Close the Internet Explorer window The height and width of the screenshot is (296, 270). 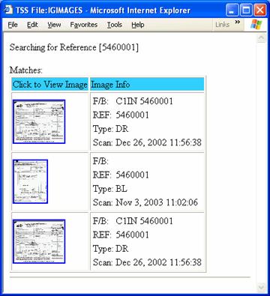pos(260,10)
